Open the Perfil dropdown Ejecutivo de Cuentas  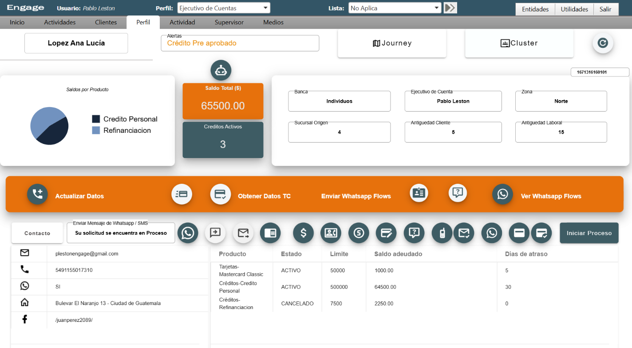224,8
